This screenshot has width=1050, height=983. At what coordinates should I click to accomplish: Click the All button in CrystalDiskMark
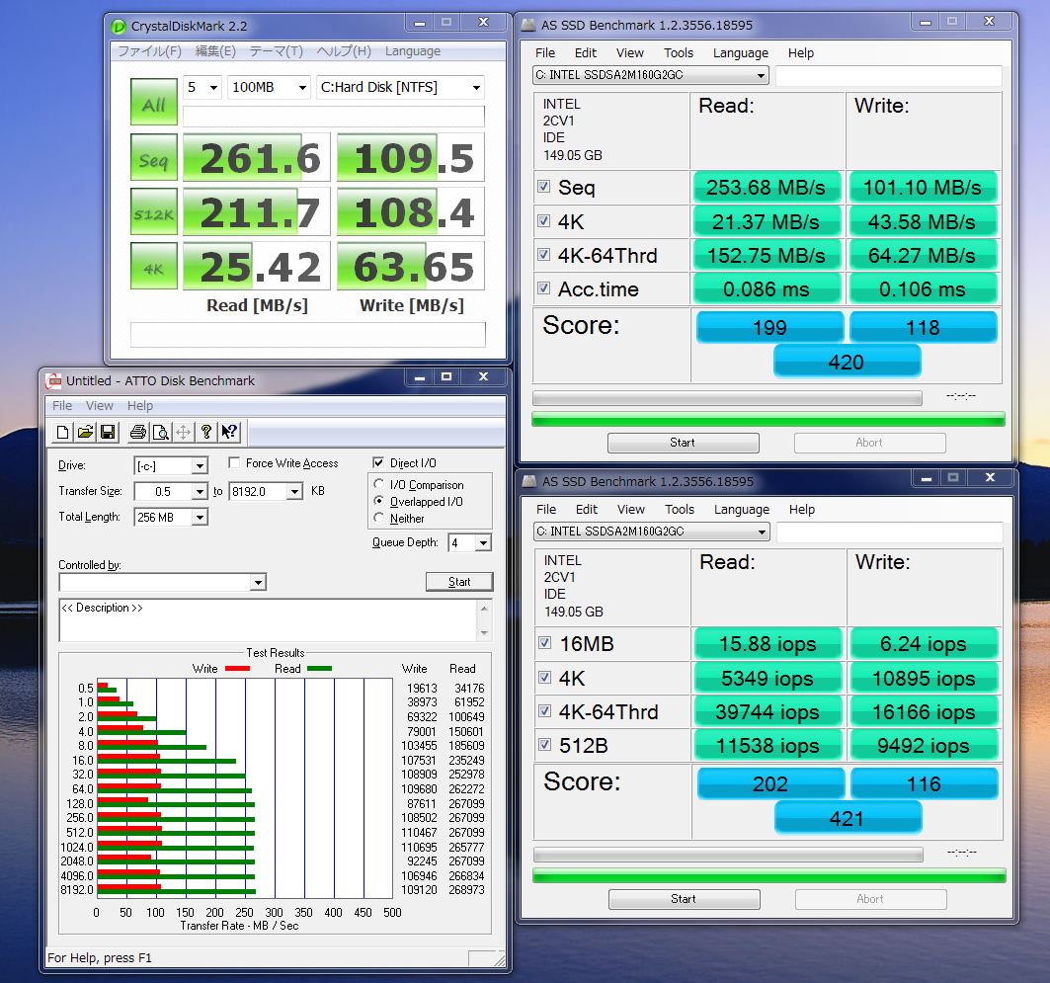point(154,103)
